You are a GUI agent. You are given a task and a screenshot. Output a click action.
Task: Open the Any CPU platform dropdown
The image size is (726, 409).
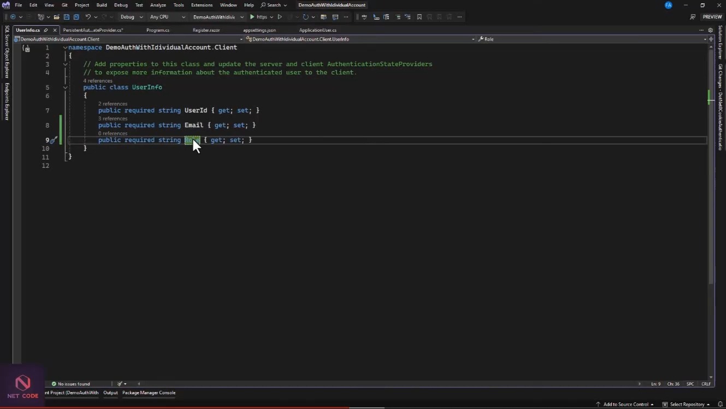(x=168, y=17)
